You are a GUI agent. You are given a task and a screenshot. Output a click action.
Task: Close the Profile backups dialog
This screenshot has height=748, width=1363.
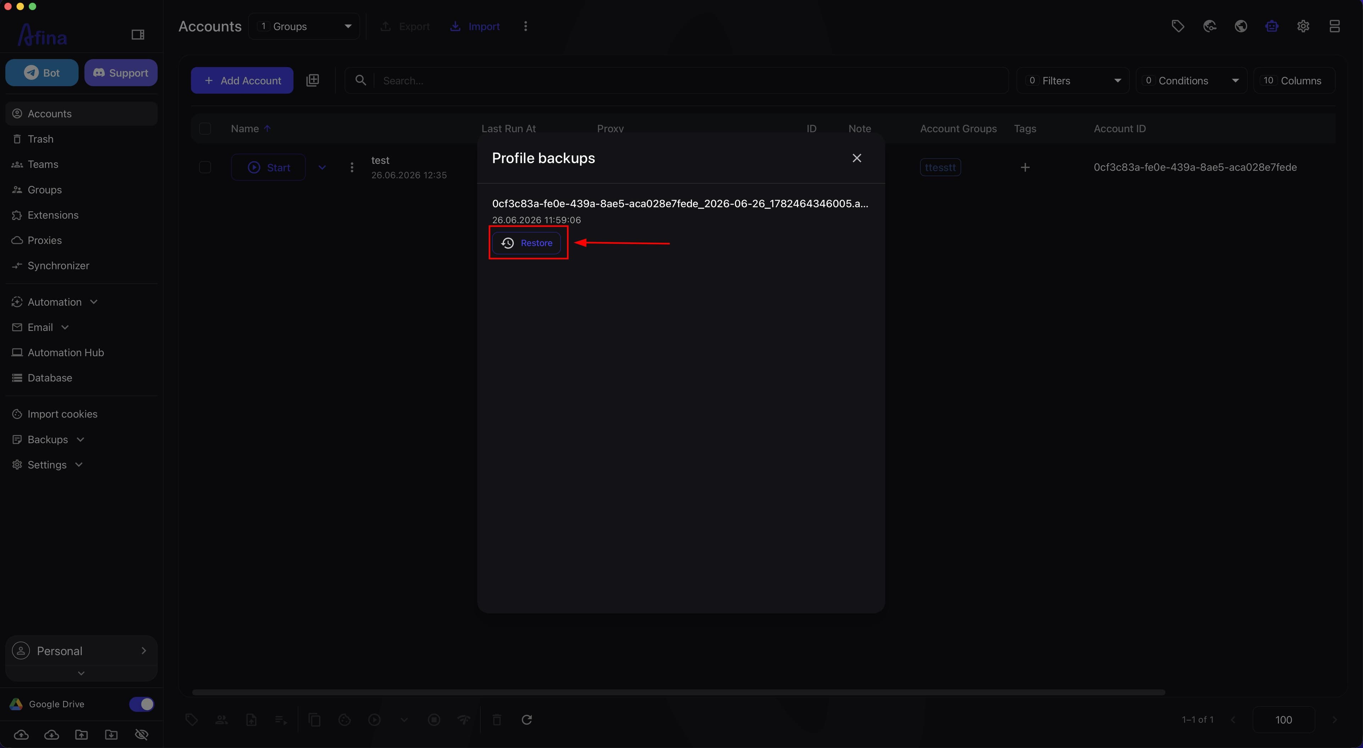(856, 158)
